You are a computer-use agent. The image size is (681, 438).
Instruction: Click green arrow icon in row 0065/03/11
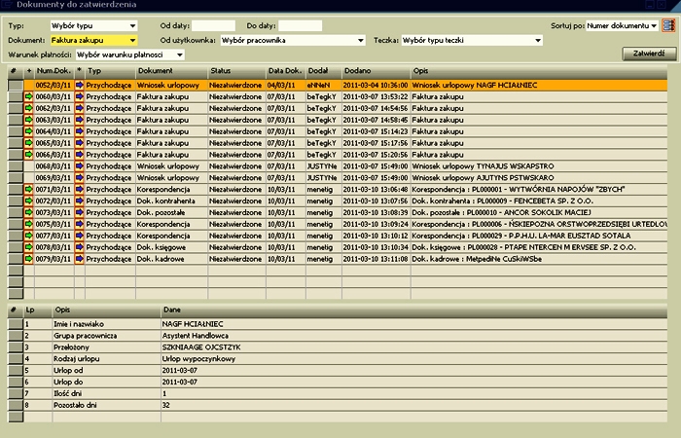[x=28, y=143]
